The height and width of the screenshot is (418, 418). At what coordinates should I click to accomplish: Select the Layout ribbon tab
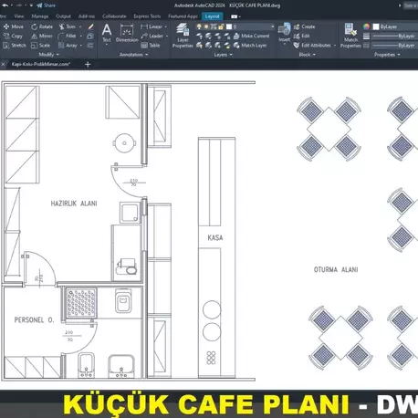tap(212, 16)
